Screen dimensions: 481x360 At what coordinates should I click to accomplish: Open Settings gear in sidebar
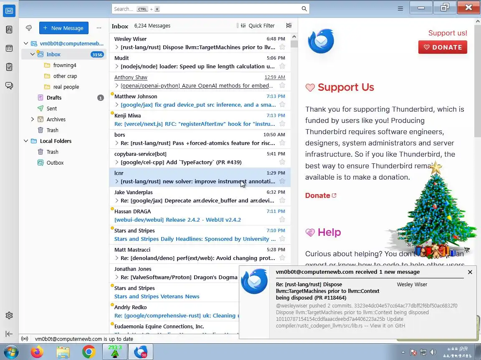pyautogui.click(x=9, y=315)
